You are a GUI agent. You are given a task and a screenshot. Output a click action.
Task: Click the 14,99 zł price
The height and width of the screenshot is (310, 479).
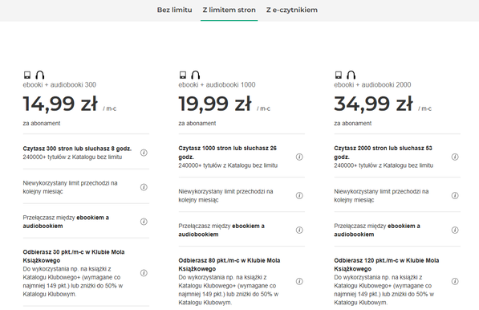pyautogui.click(x=60, y=104)
